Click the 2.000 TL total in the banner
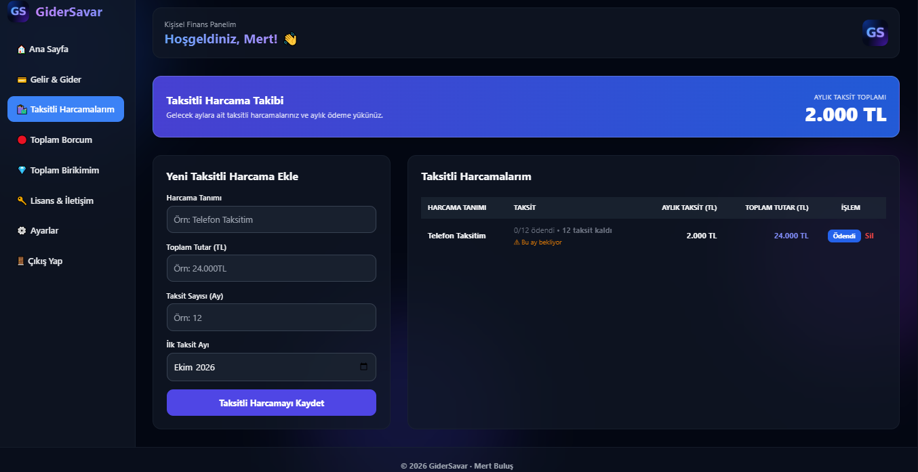The width and height of the screenshot is (918, 472). point(845,114)
